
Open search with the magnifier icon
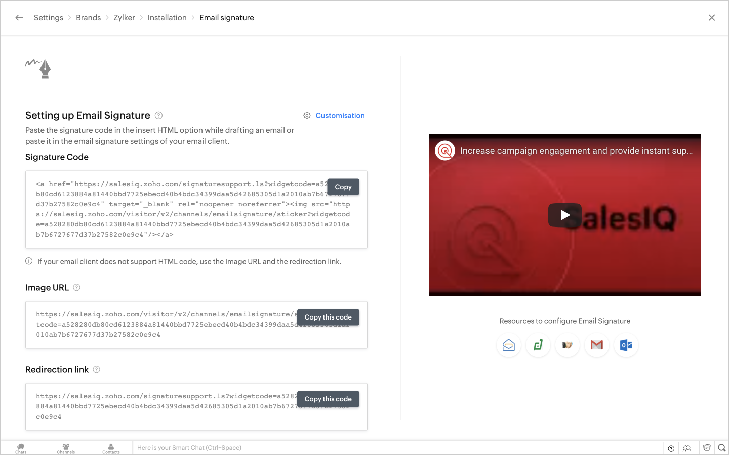(x=722, y=448)
